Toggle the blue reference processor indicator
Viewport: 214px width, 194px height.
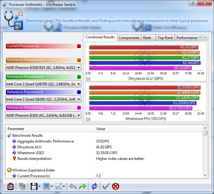click(x=79, y=92)
